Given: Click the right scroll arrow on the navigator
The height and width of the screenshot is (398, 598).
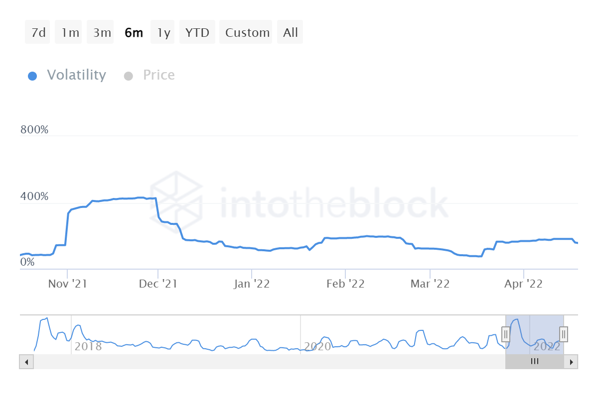Looking at the screenshot, I should (x=572, y=362).
